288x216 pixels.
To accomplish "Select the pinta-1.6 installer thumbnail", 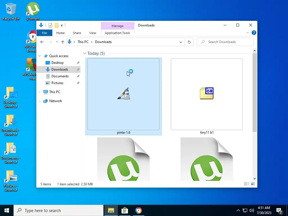I will pos(123,96).
